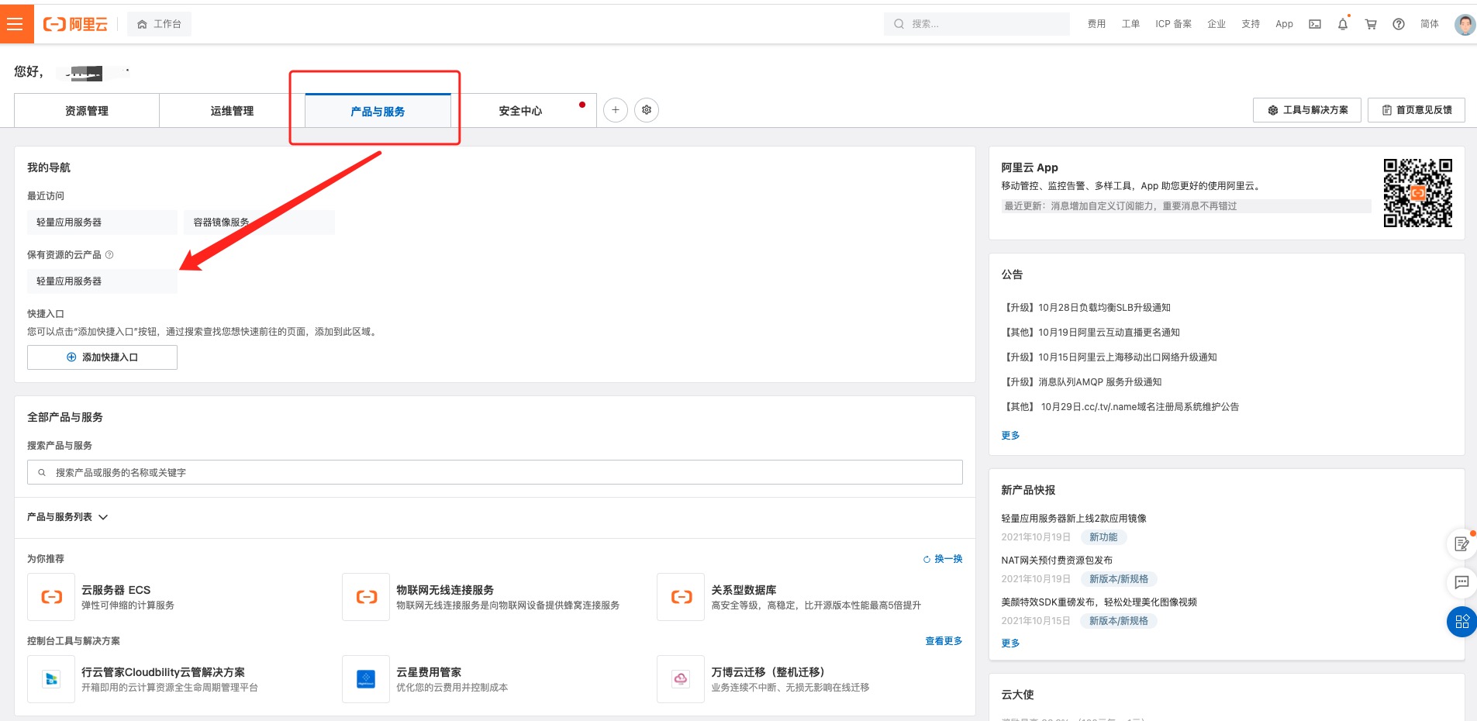Image resolution: width=1477 pixels, height=721 pixels.
Task: Open 美颜特效SDK重磅发布 news item
Action: 1099,602
